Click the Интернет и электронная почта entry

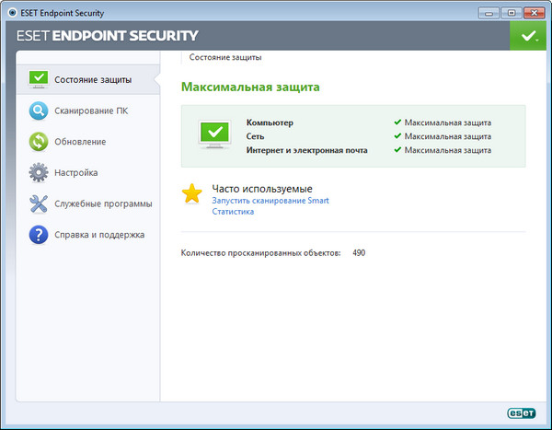click(306, 150)
